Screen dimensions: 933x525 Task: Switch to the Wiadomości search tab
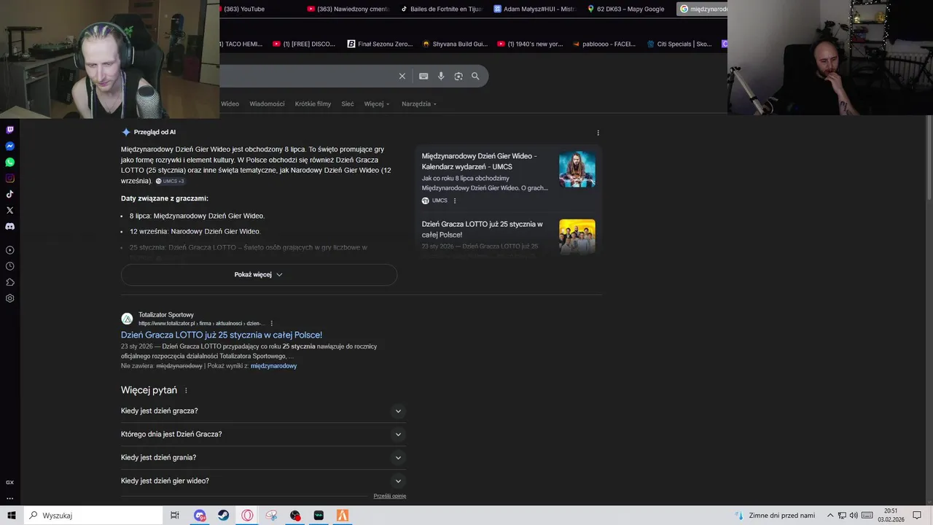coord(267,104)
